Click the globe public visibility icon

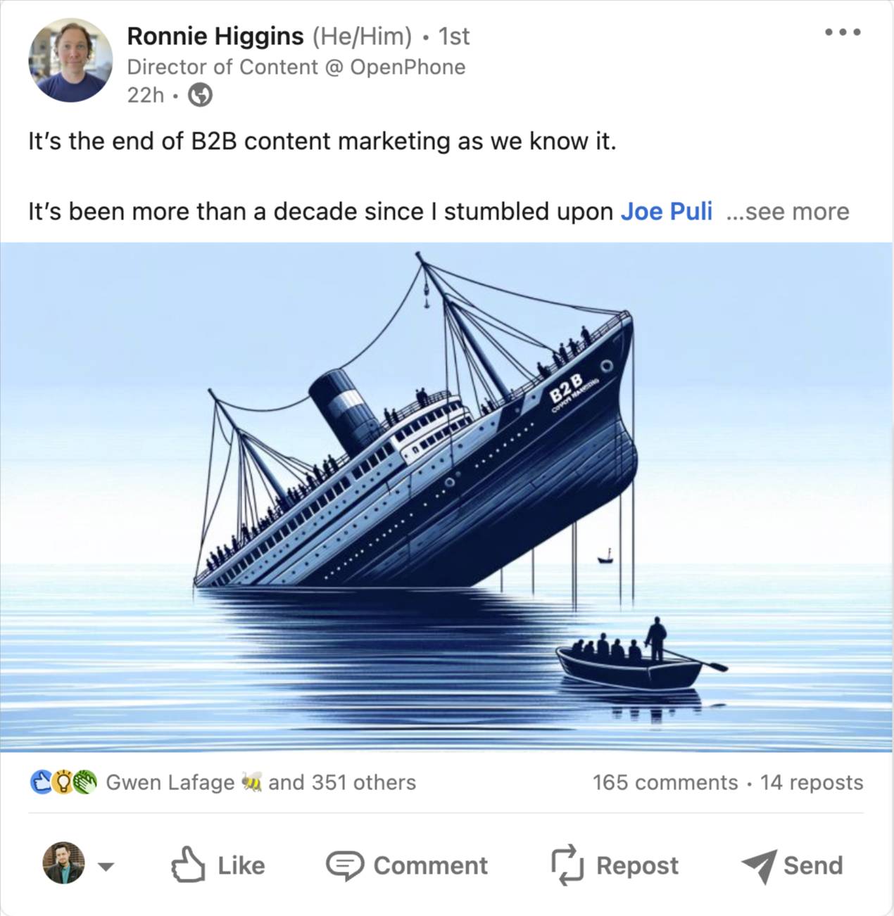[201, 94]
